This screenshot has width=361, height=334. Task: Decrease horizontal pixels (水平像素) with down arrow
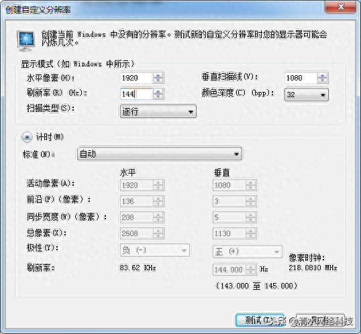(158, 80)
